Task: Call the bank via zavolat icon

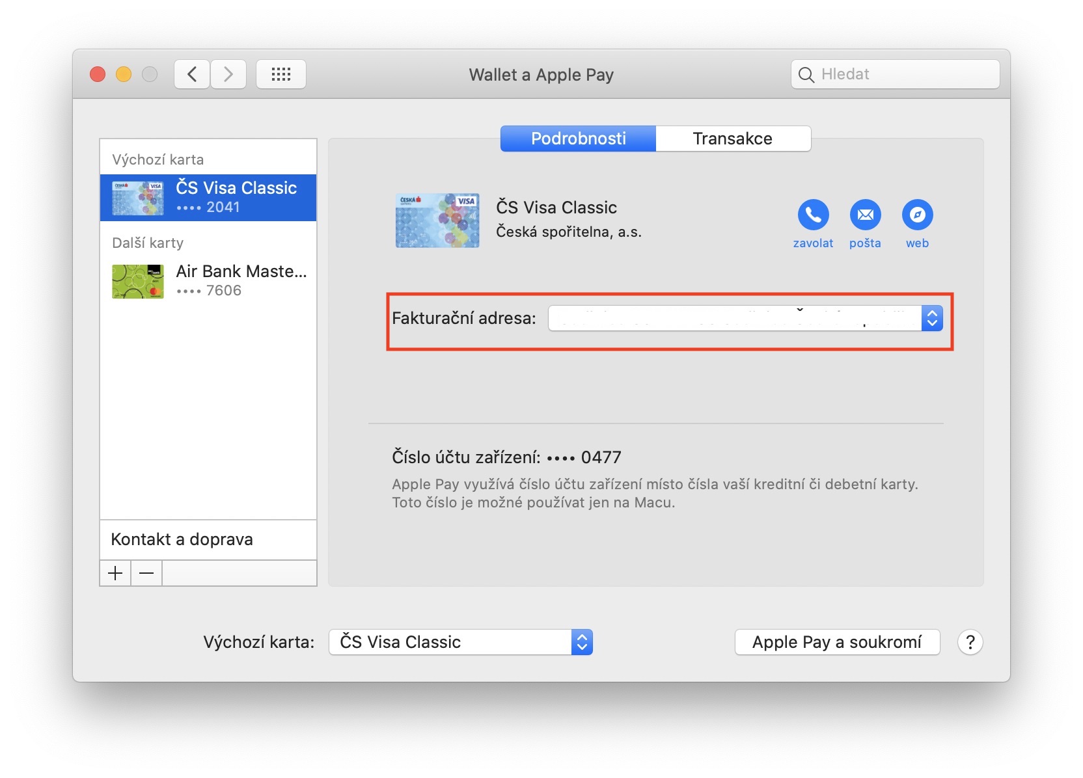Action: click(813, 215)
